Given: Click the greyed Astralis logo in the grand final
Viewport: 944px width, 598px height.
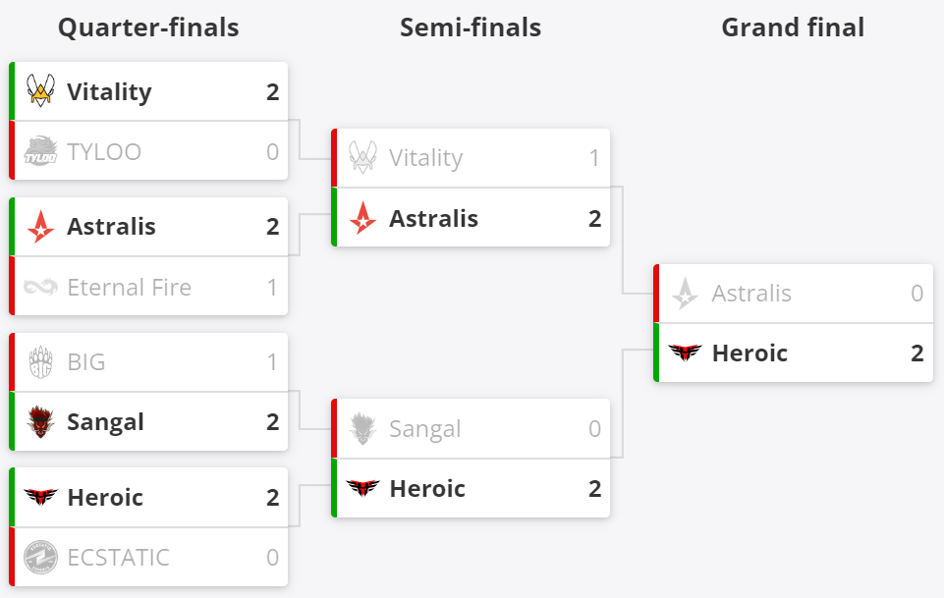Looking at the screenshot, I should [x=685, y=293].
